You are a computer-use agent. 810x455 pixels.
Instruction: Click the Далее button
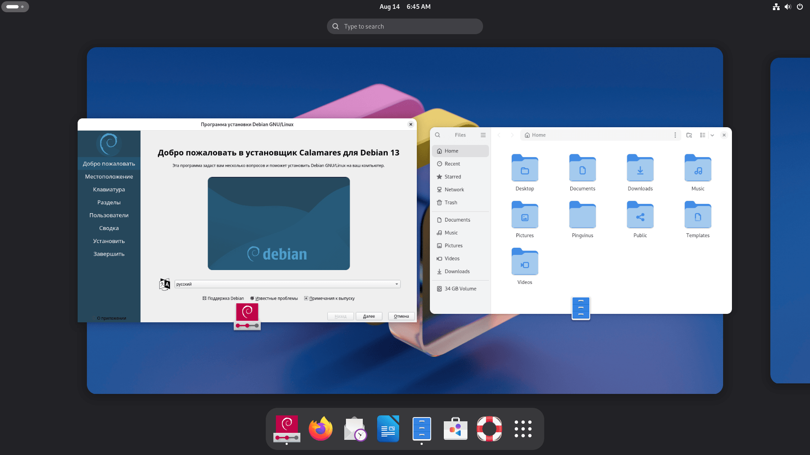(369, 316)
